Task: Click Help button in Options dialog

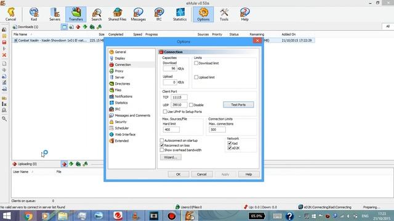Action: pos(249,174)
